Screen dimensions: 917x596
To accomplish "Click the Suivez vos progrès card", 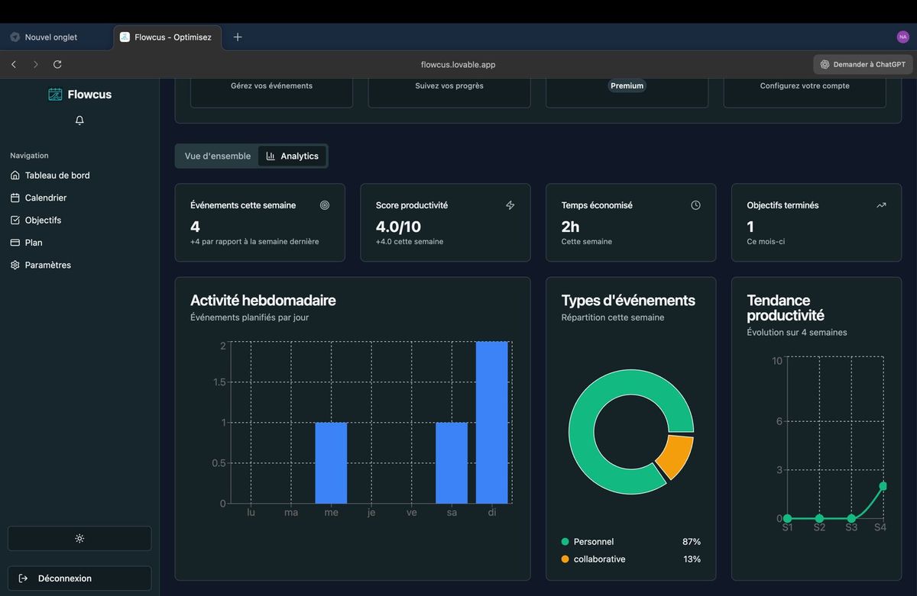I will tap(449, 92).
